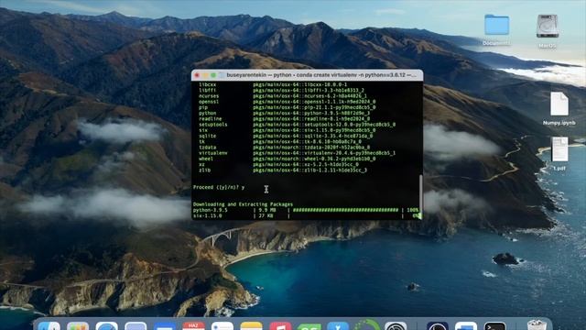The width and height of the screenshot is (586, 330).
Task: Click the 'zlib' package name
Action: [x=204, y=170]
